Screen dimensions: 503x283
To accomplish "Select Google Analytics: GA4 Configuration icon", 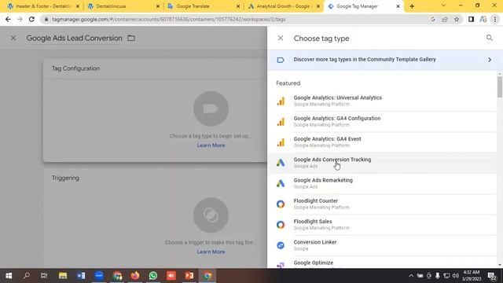I will (281, 122).
